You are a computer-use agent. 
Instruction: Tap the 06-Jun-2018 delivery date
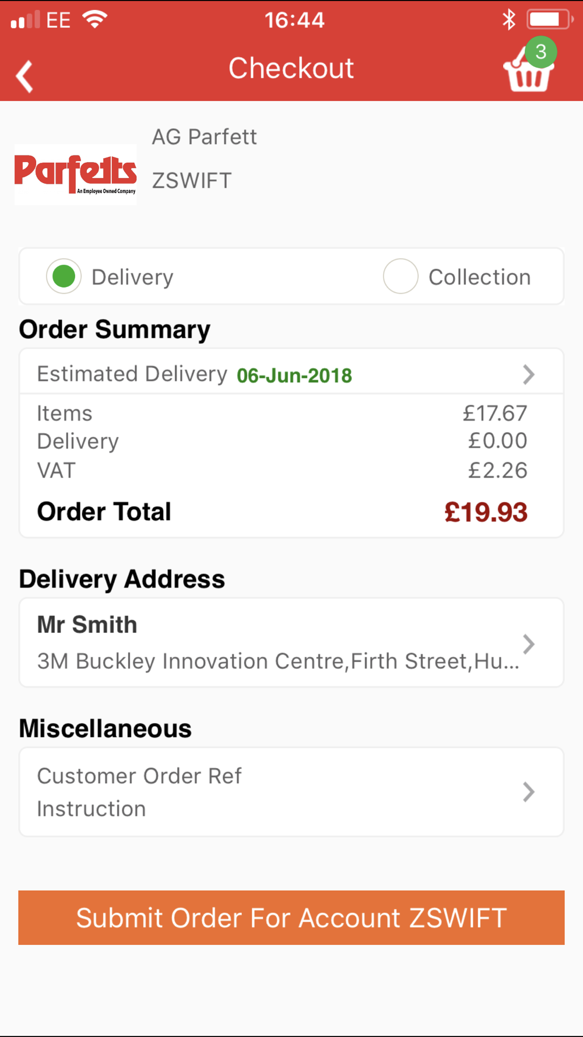[294, 376]
